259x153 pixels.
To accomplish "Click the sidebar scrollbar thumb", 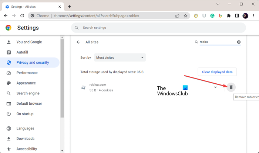I will tap(62, 78).
